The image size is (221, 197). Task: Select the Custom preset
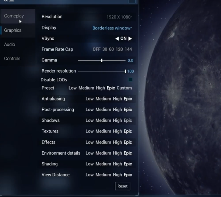click(x=124, y=88)
